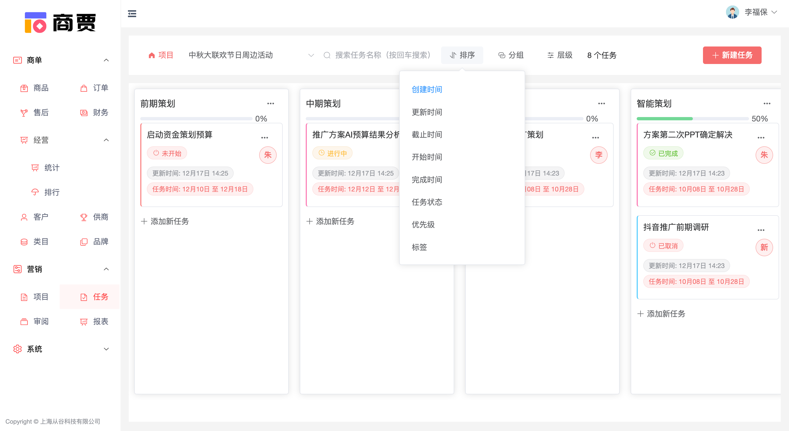
Task: Focus the 搜索任务名称 search field
Action: pyautogui.click(x=383, y=55)
